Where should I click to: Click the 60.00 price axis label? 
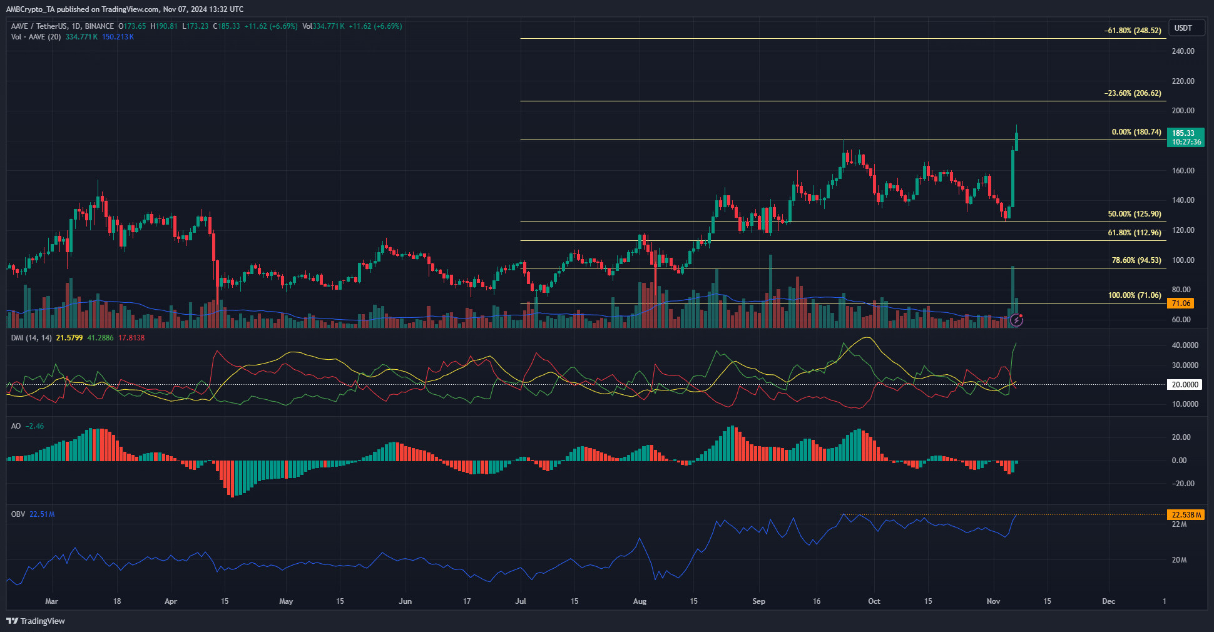click(x=1181, y=320)
